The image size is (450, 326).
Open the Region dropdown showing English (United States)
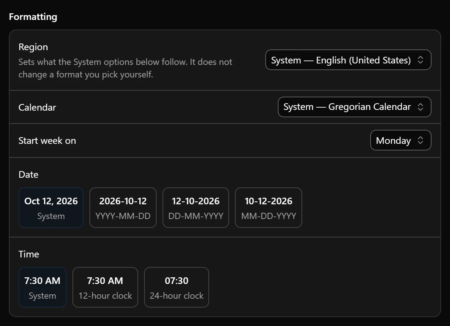348,60
